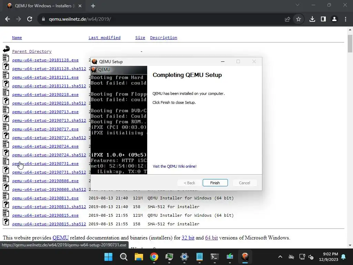
Task: Open File Explorer from taskbar
Action: [x=139, y=257]
